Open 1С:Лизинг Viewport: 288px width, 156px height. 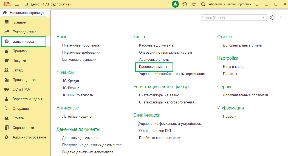point(70,88)
